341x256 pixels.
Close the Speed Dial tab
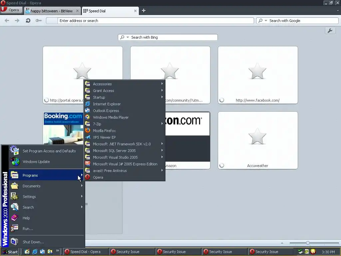[x=135, y=11]
